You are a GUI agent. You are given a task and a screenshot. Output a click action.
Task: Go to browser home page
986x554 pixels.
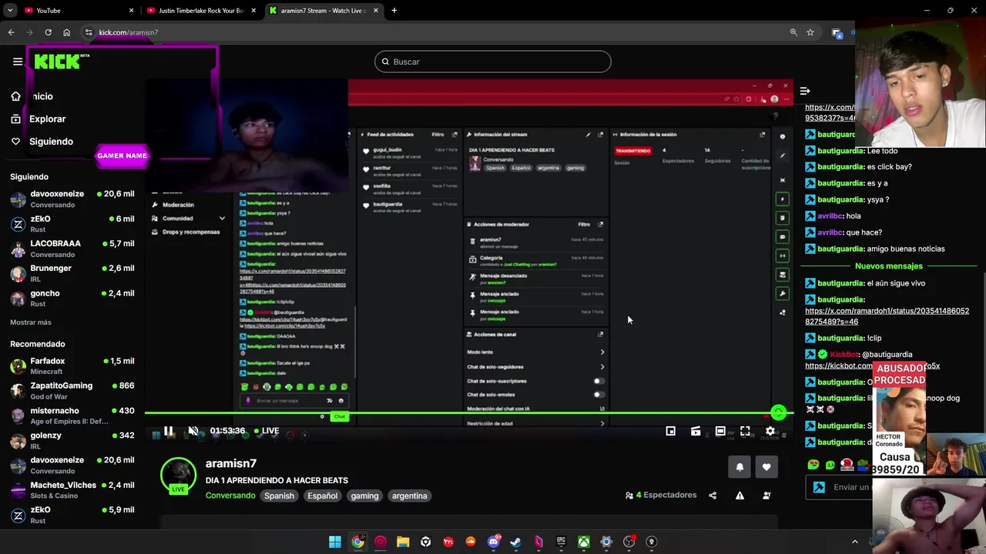pyautogui.click(x=67, y=32)
